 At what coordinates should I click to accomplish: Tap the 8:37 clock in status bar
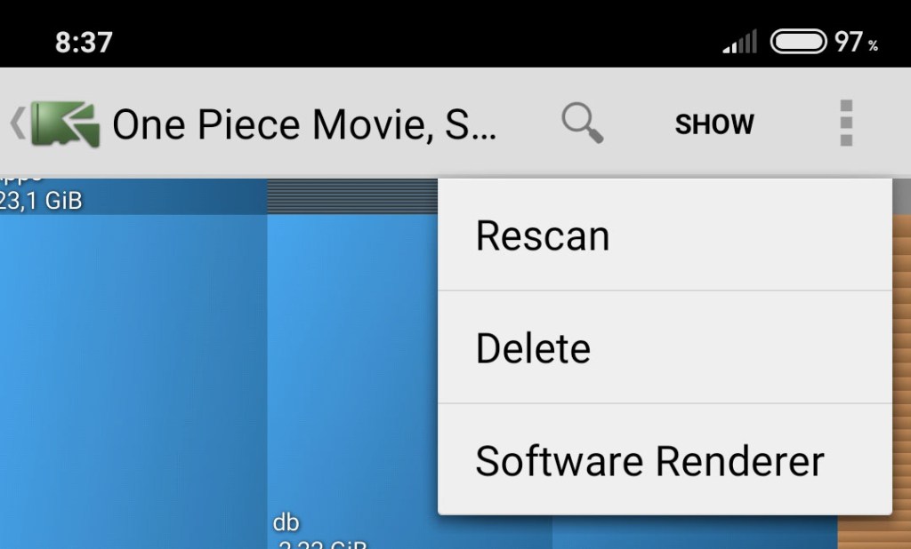(x=84, y=42)
